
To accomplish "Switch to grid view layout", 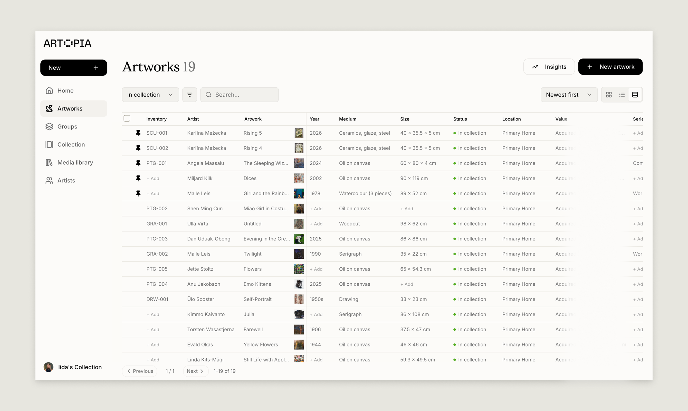I will 609,95.
